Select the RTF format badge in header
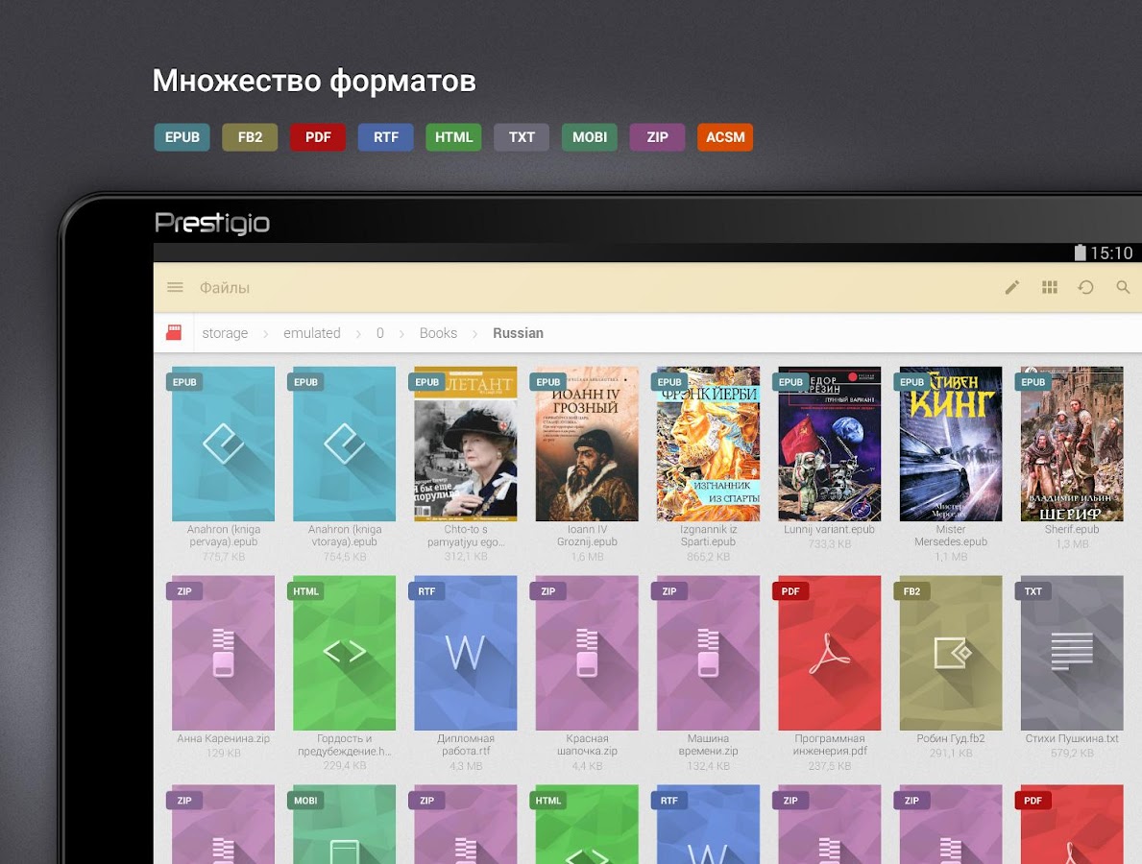This screenshot has height=864, width=1142. click(x=386, y=137)
